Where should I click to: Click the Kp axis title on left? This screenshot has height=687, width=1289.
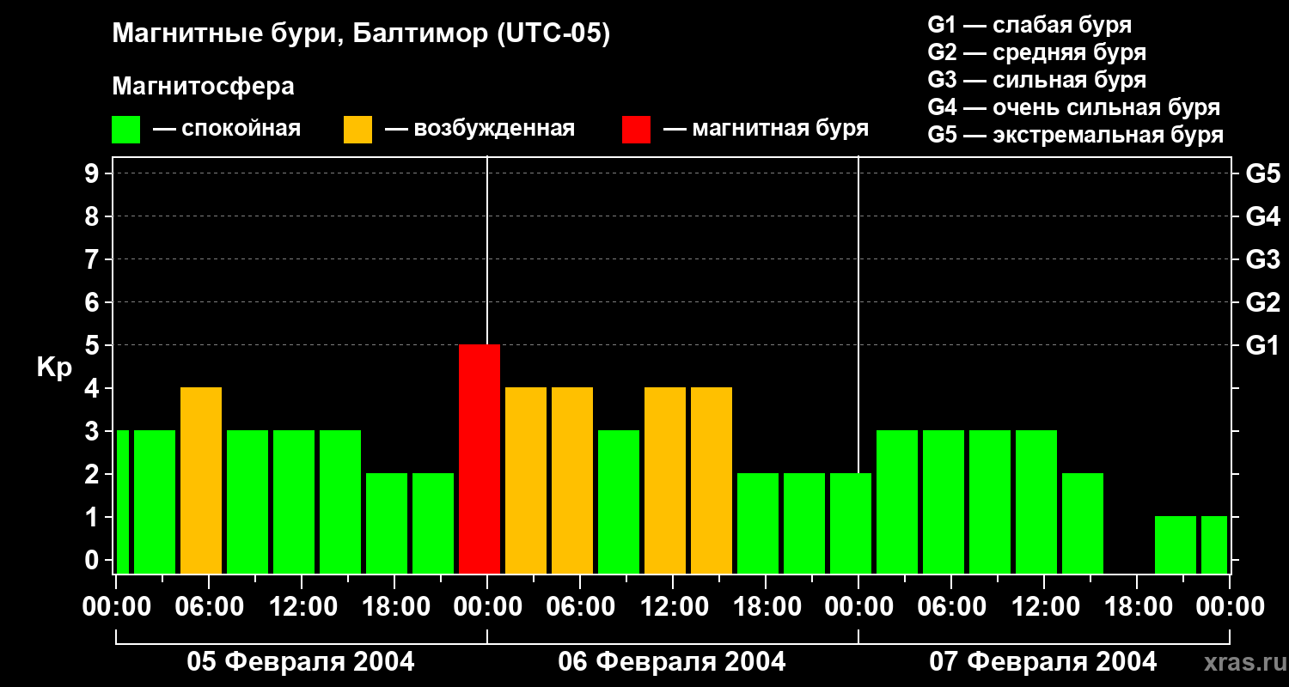click(54, 368)
